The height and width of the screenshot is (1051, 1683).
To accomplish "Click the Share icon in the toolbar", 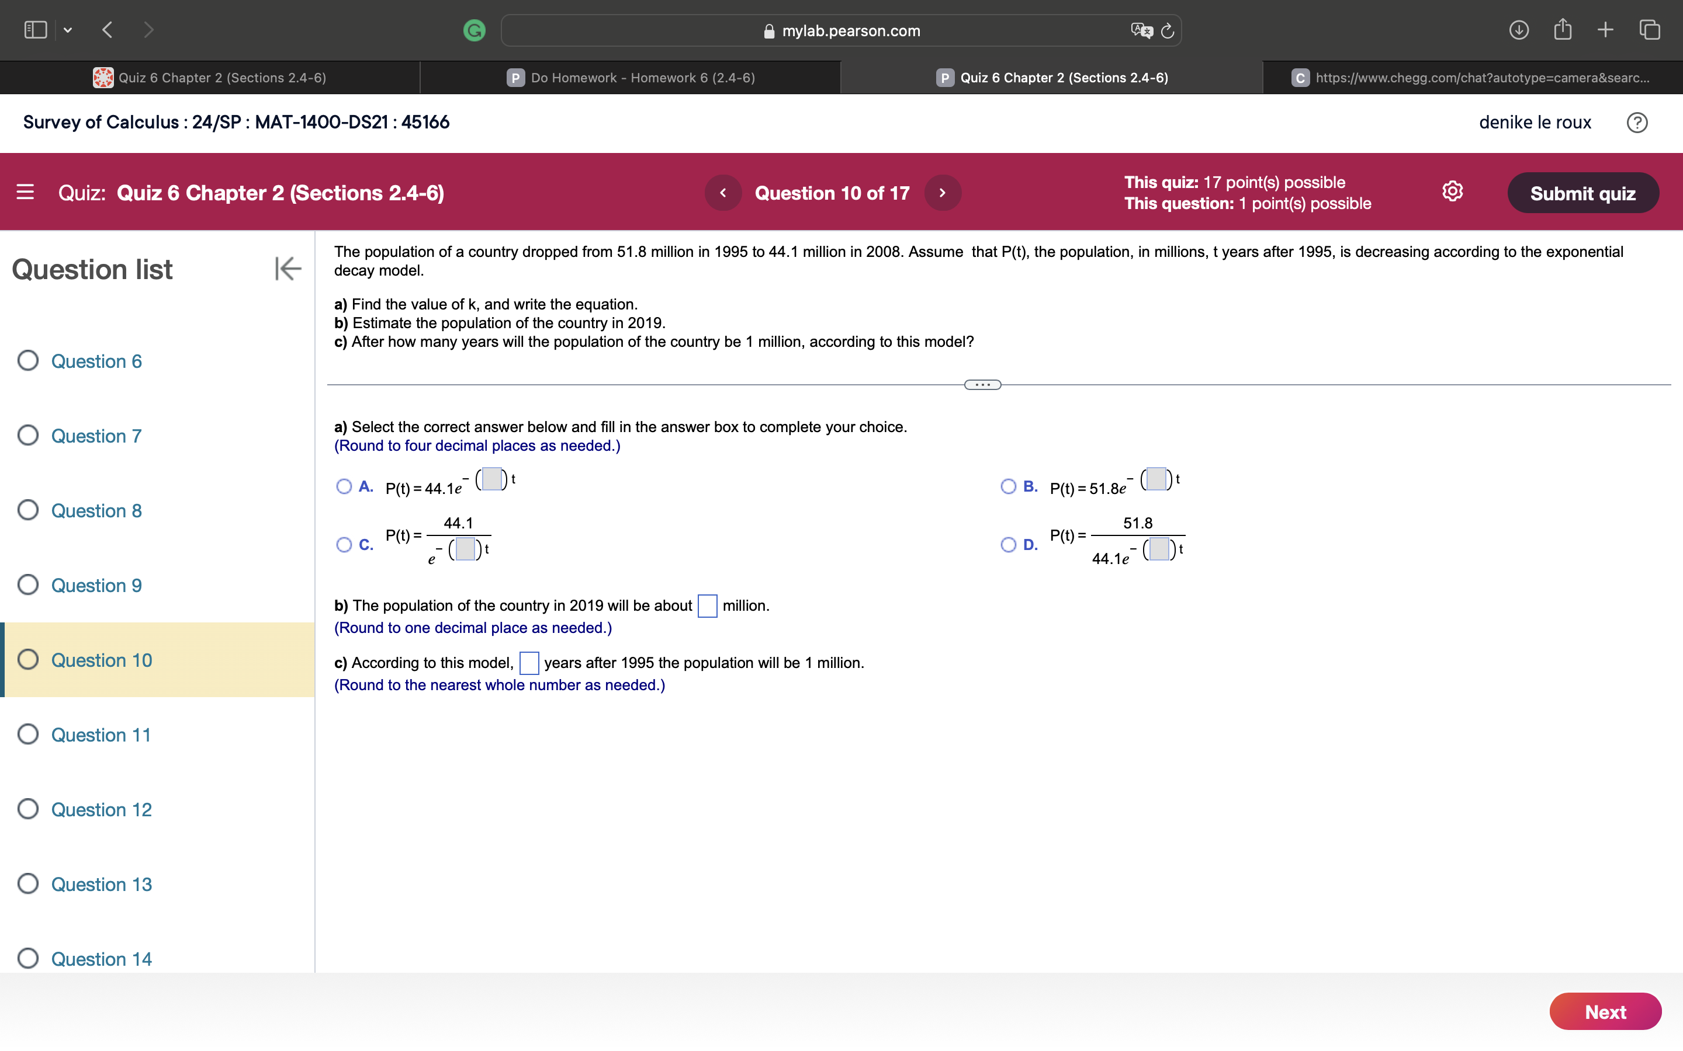I will pos(1563,29).
